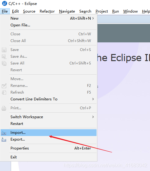Click the Save As icon
This screenshot has height=171, width=150.
pos(4,56)
